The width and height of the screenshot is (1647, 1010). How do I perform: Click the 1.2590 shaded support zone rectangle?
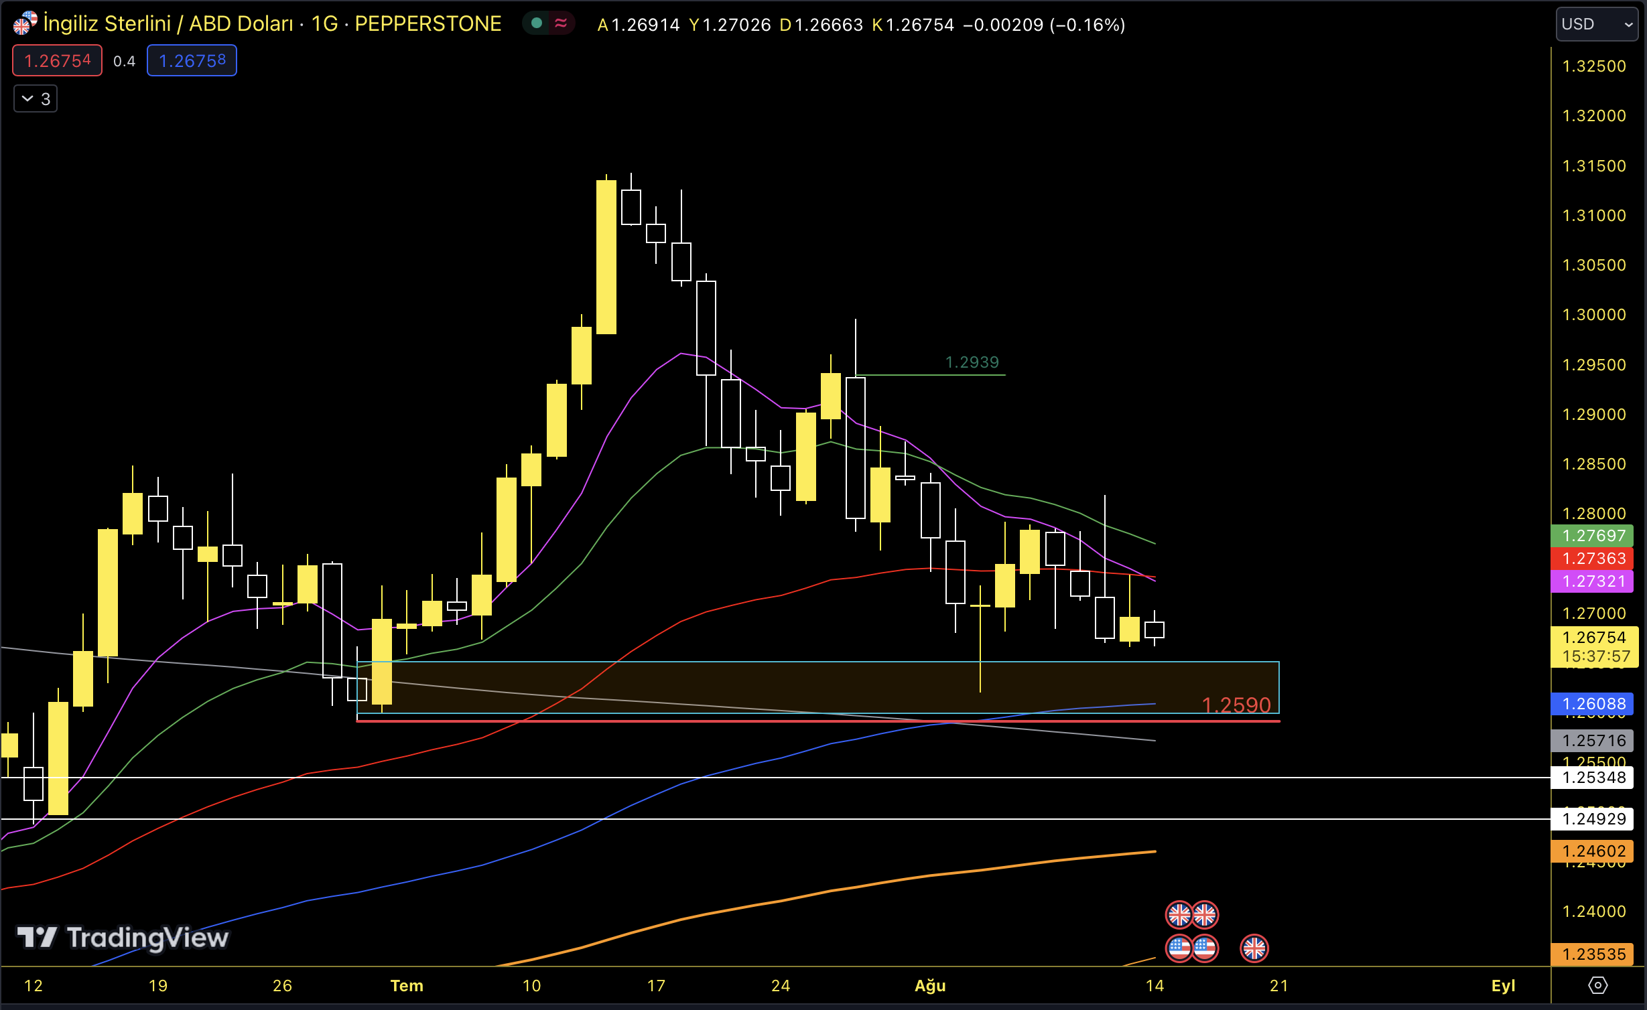tap(817, 687)
